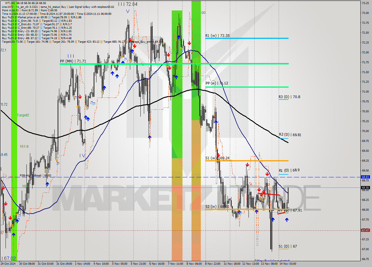Select the '0 New Buy Wave started' text

coord(272,261)
